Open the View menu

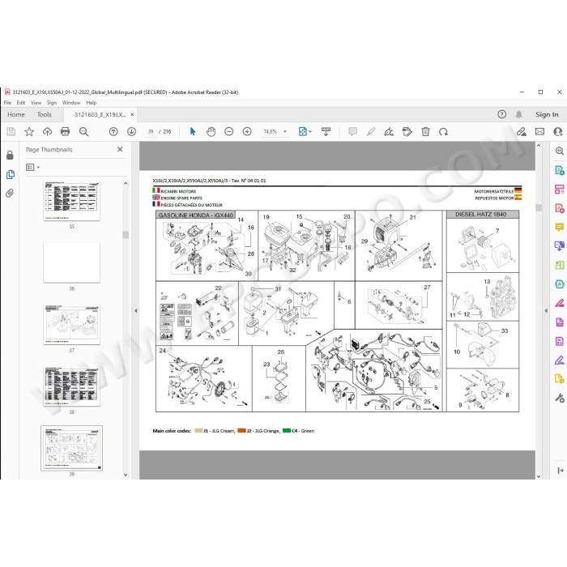(36, 103)
